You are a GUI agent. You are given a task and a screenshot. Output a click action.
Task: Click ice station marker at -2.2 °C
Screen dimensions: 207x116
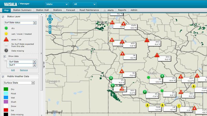click(x=122, y=54)
